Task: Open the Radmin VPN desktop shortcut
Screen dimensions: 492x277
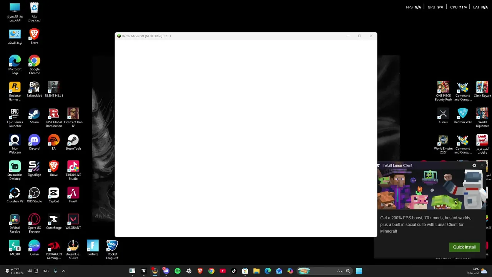Action: [463, 116]
